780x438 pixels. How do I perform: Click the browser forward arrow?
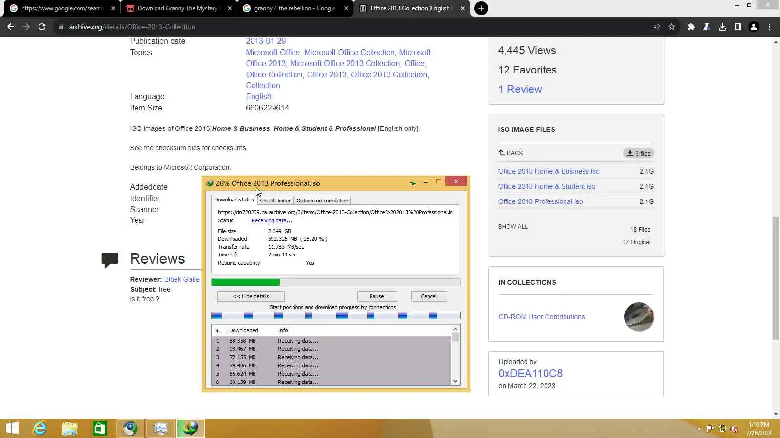click(x=26, y=27)
